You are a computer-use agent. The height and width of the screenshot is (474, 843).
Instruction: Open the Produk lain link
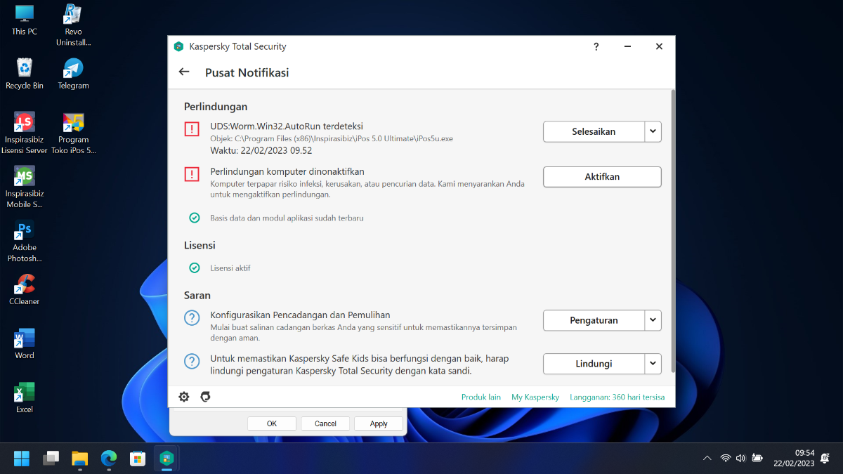(481, 397)
